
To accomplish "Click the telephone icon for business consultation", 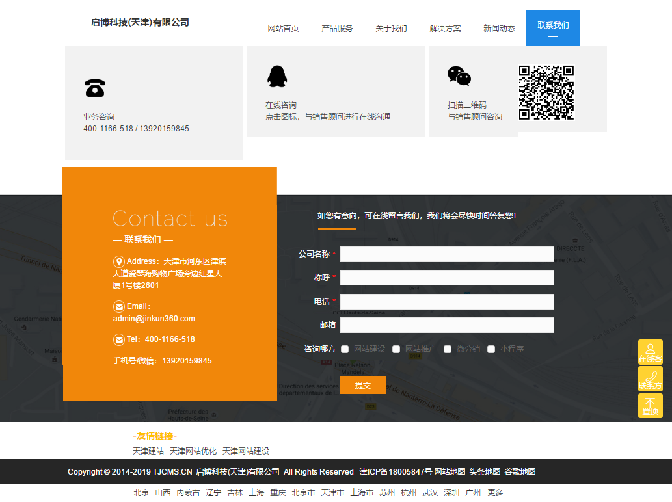I will tap(95, 88).
